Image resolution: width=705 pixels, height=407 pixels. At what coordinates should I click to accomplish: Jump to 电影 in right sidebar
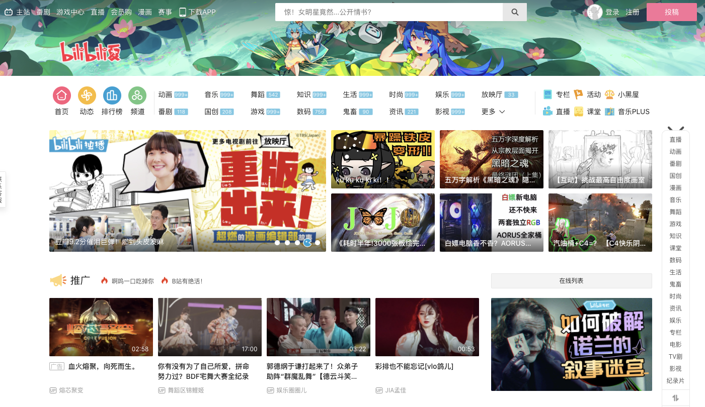pos(676,345)
